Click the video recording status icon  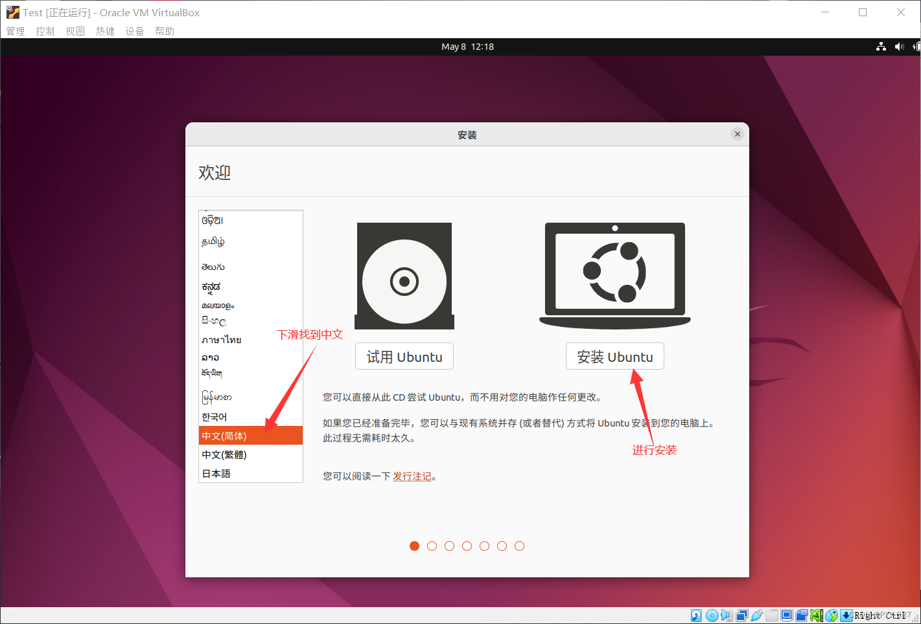click(x=802, y=615)
